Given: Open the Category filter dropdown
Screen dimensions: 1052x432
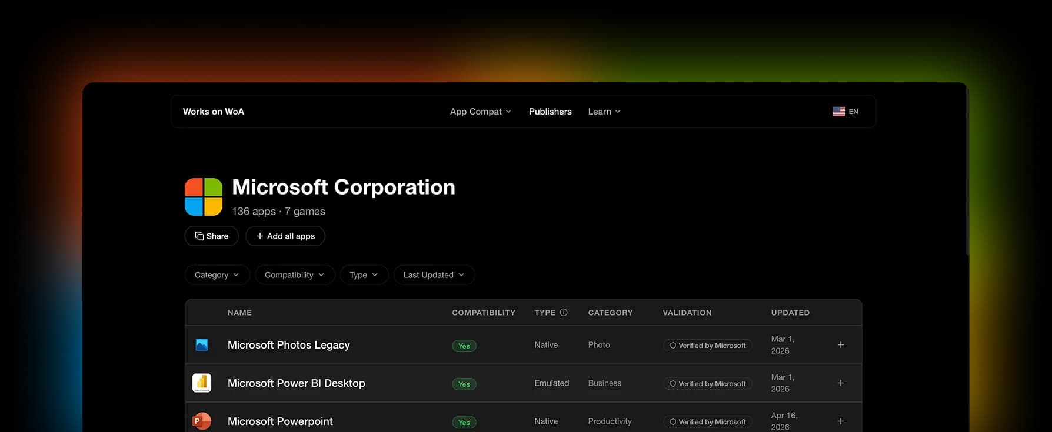Looking at the screenshot, I should (x=217, y=275).
